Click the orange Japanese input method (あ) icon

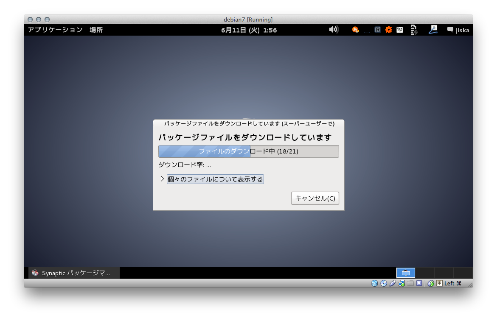[356, 30]
